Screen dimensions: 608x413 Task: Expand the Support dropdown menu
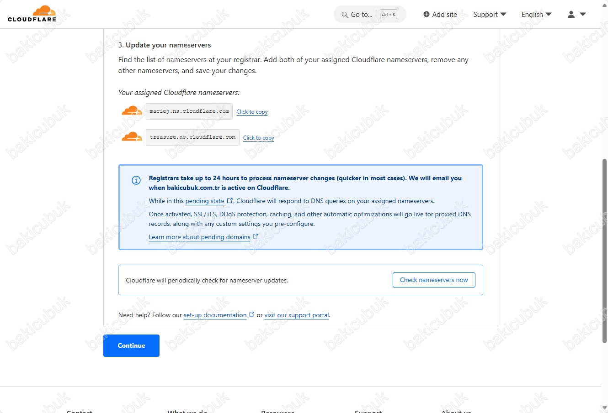(x=490, y=14)
